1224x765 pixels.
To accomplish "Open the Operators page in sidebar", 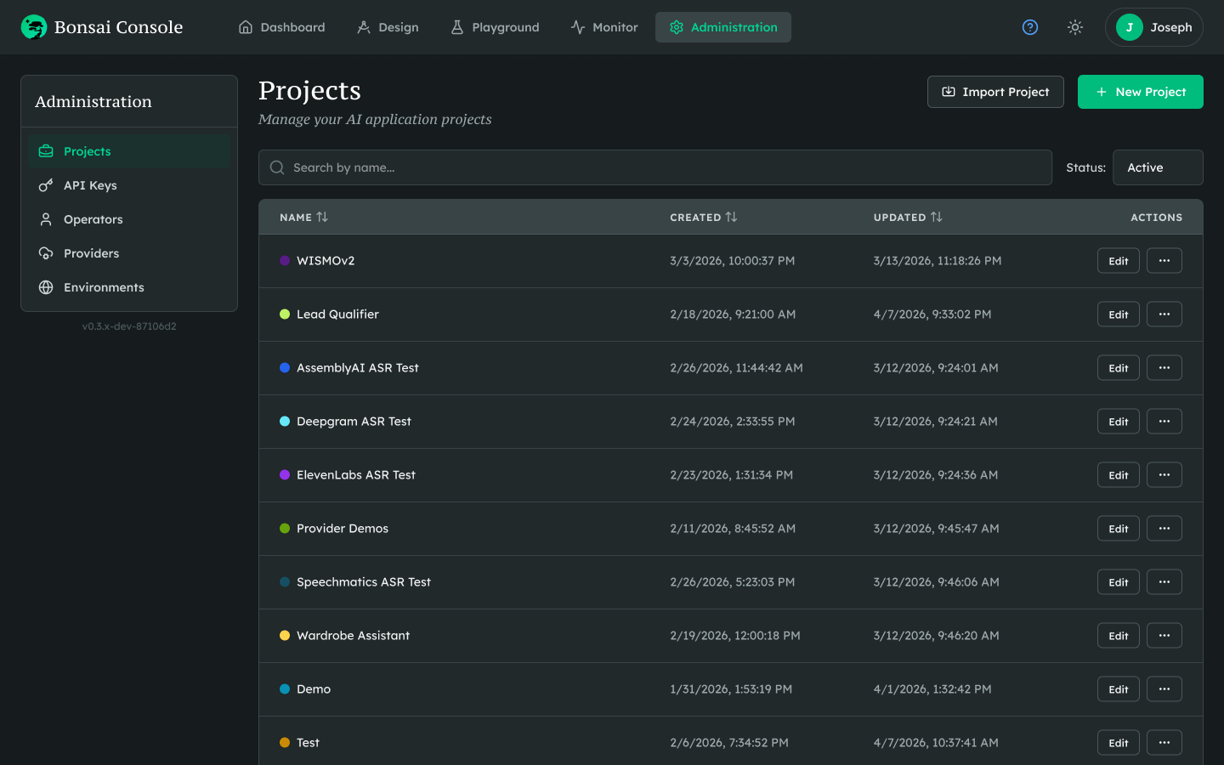I will point(93,219).
